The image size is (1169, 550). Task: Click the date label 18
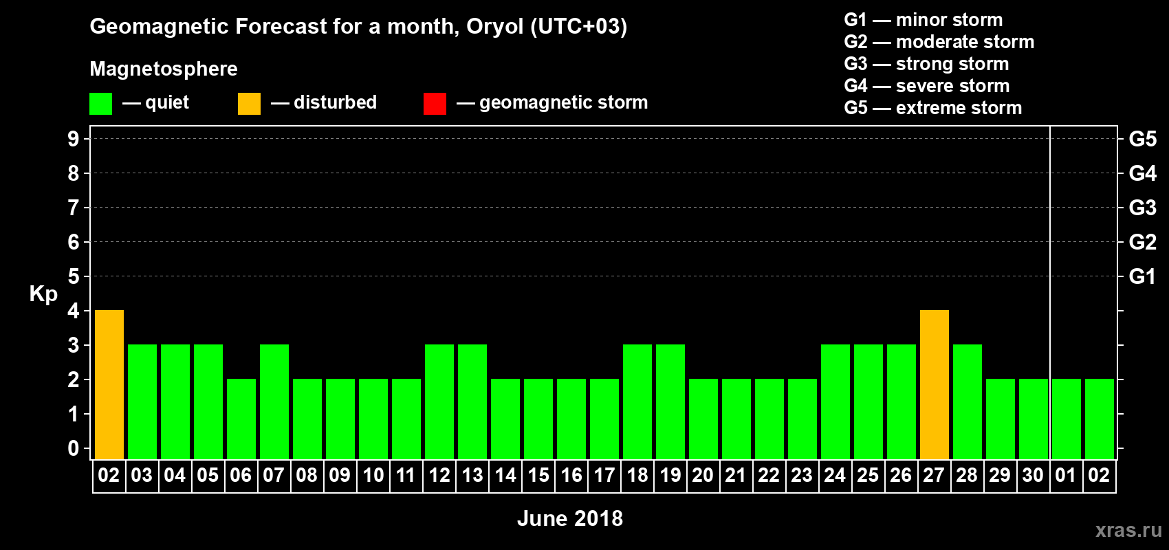(x=637, y=475)
